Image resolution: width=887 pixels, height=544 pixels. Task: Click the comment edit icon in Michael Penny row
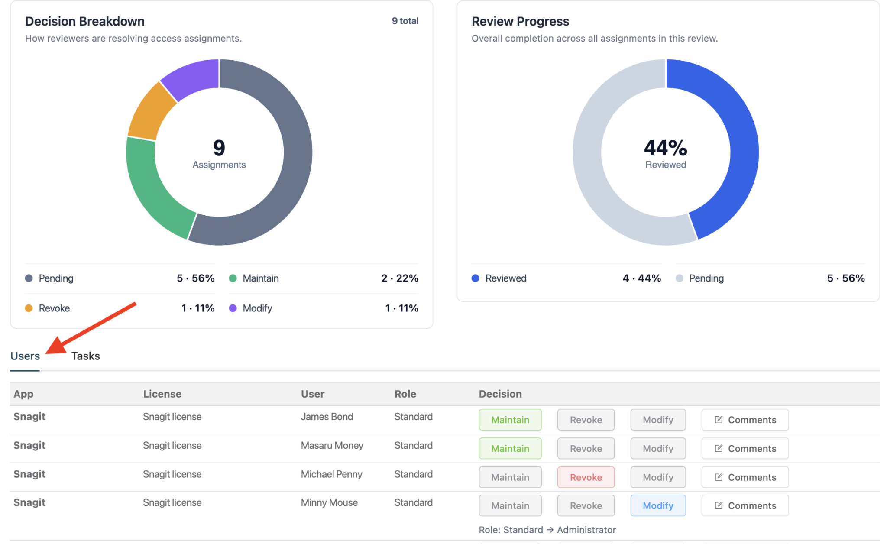pyautogui.click(x=719, y=476)
